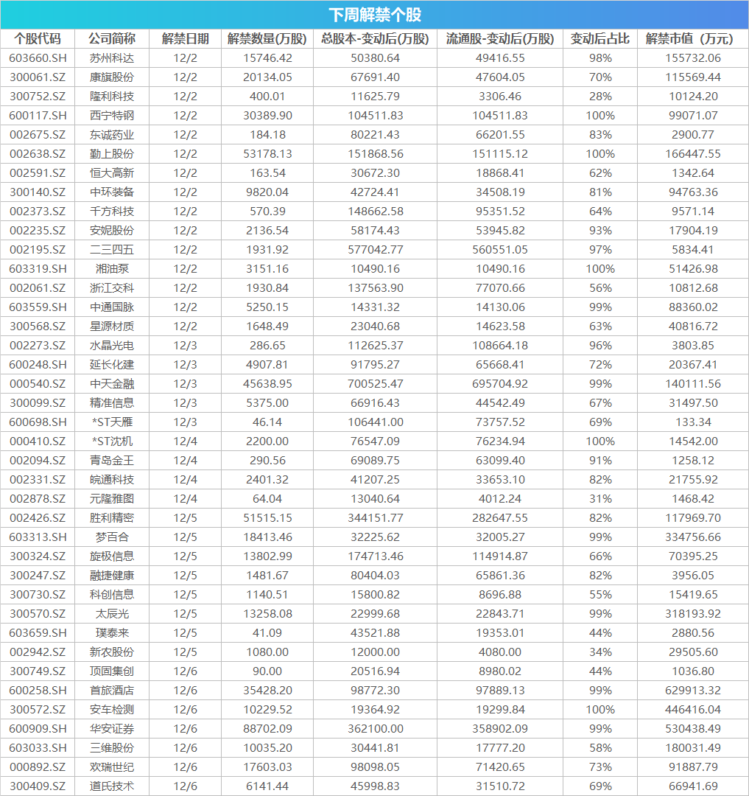Click company name 二三四五
The height and width of the screenshot is (796, 749).
(x=112, y=250)
